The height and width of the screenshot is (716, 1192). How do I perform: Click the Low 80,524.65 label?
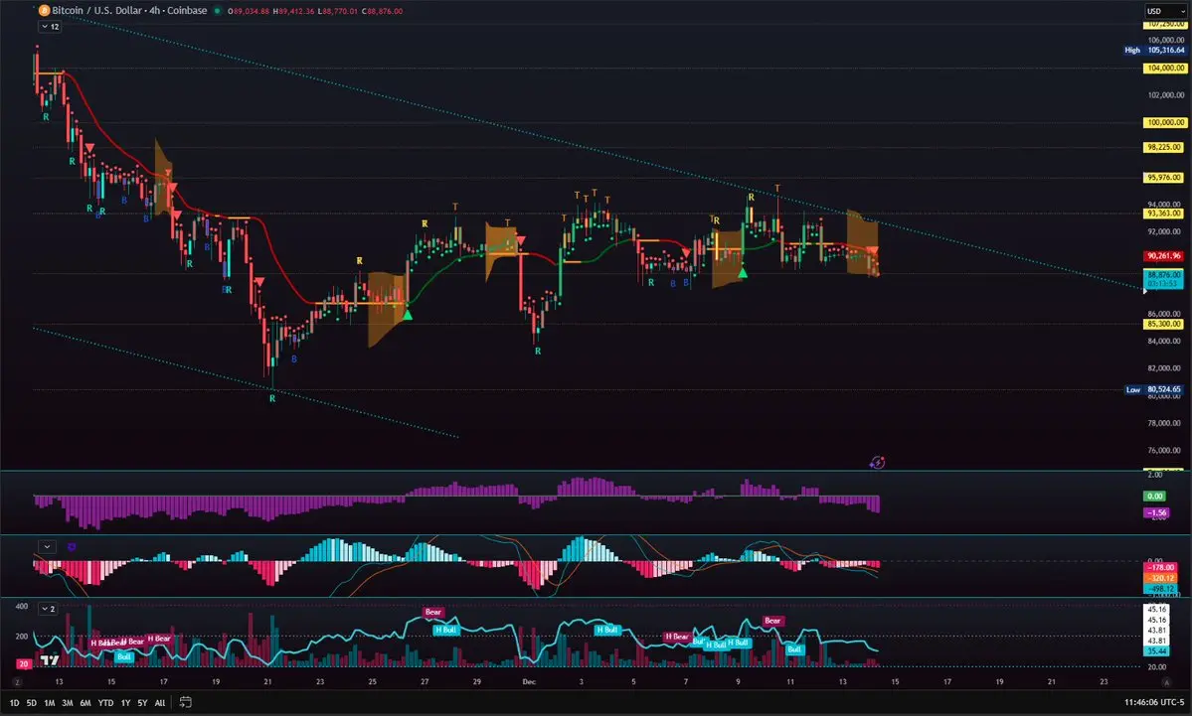tap(1154, 389)
